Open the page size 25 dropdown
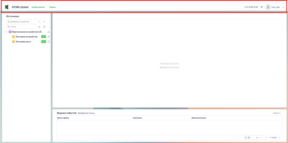This screenshot has width=288, height=143. point(253,138)
